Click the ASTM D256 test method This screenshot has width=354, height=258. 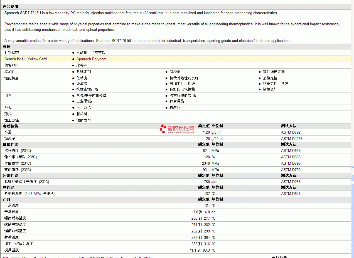291,182
